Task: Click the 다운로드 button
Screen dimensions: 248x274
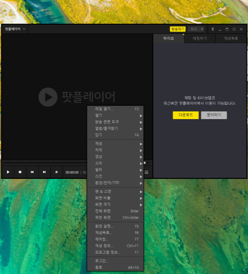Action: (x=186, y=115)
